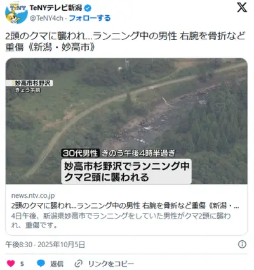Click the tweet text about 2頭のクマ

(125, 42)
